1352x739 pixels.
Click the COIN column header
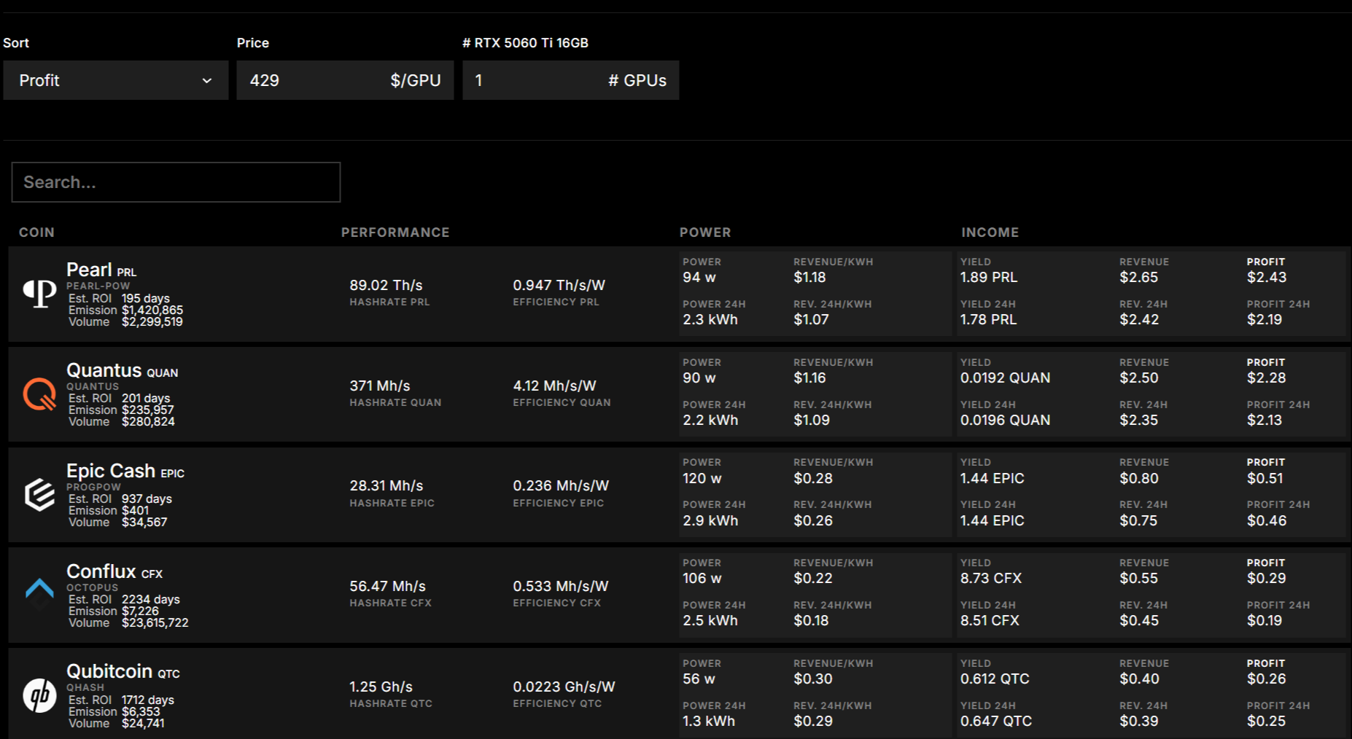pos(36,232)
